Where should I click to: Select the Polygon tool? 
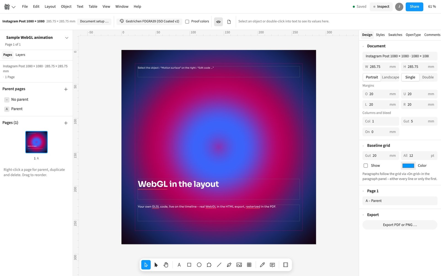pyautogui.click(x=209, y=265)
